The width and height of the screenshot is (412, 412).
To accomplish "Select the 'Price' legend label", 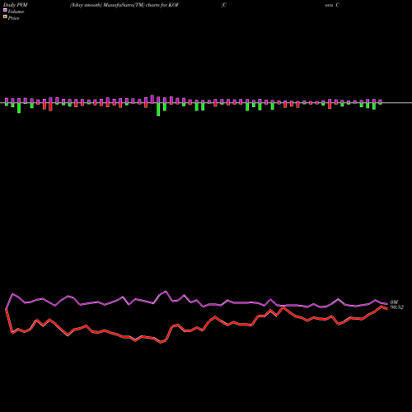I will [13, 18].
